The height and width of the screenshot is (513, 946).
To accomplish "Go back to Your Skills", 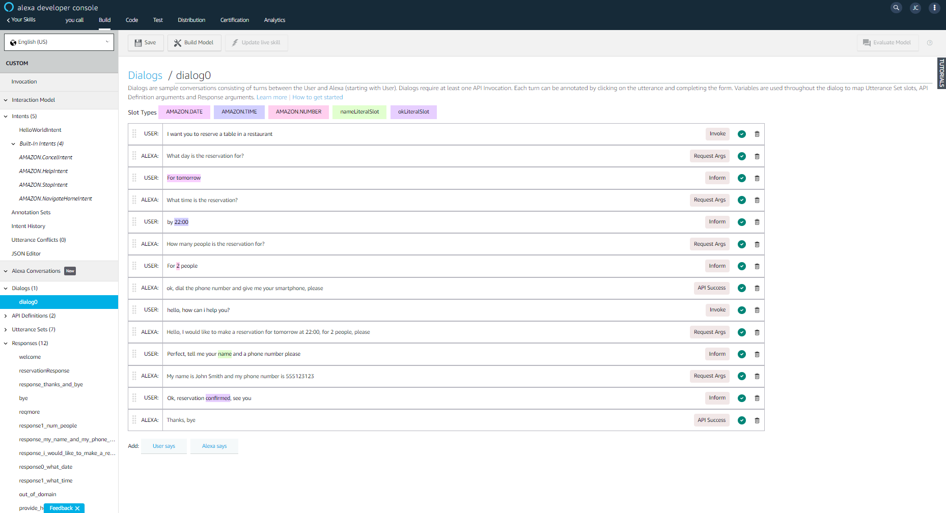I will 21,20.
